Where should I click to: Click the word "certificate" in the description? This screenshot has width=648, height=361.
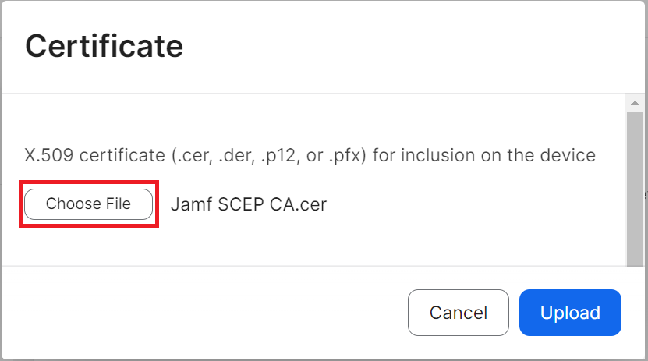coord(115,155)
